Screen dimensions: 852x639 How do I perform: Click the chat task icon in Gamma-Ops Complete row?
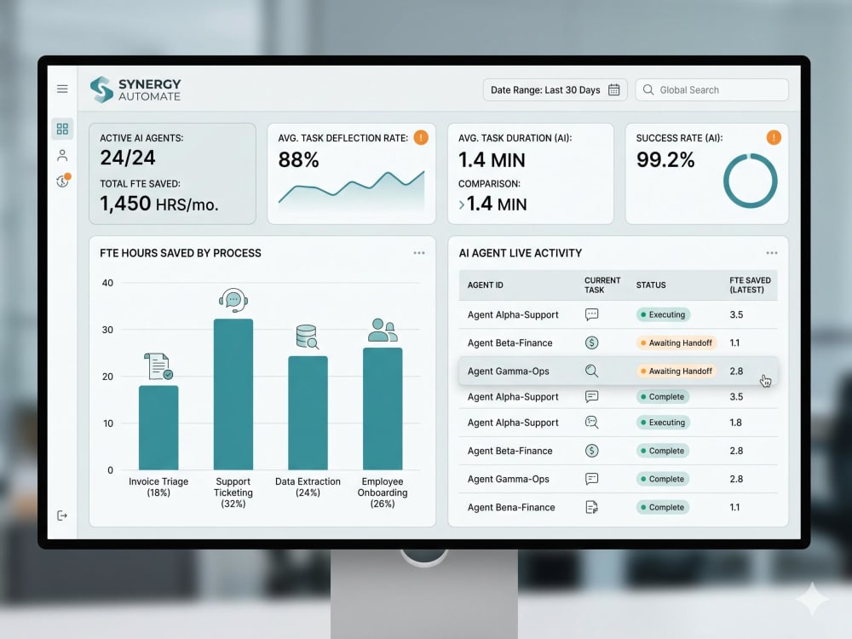coord(592,479)
